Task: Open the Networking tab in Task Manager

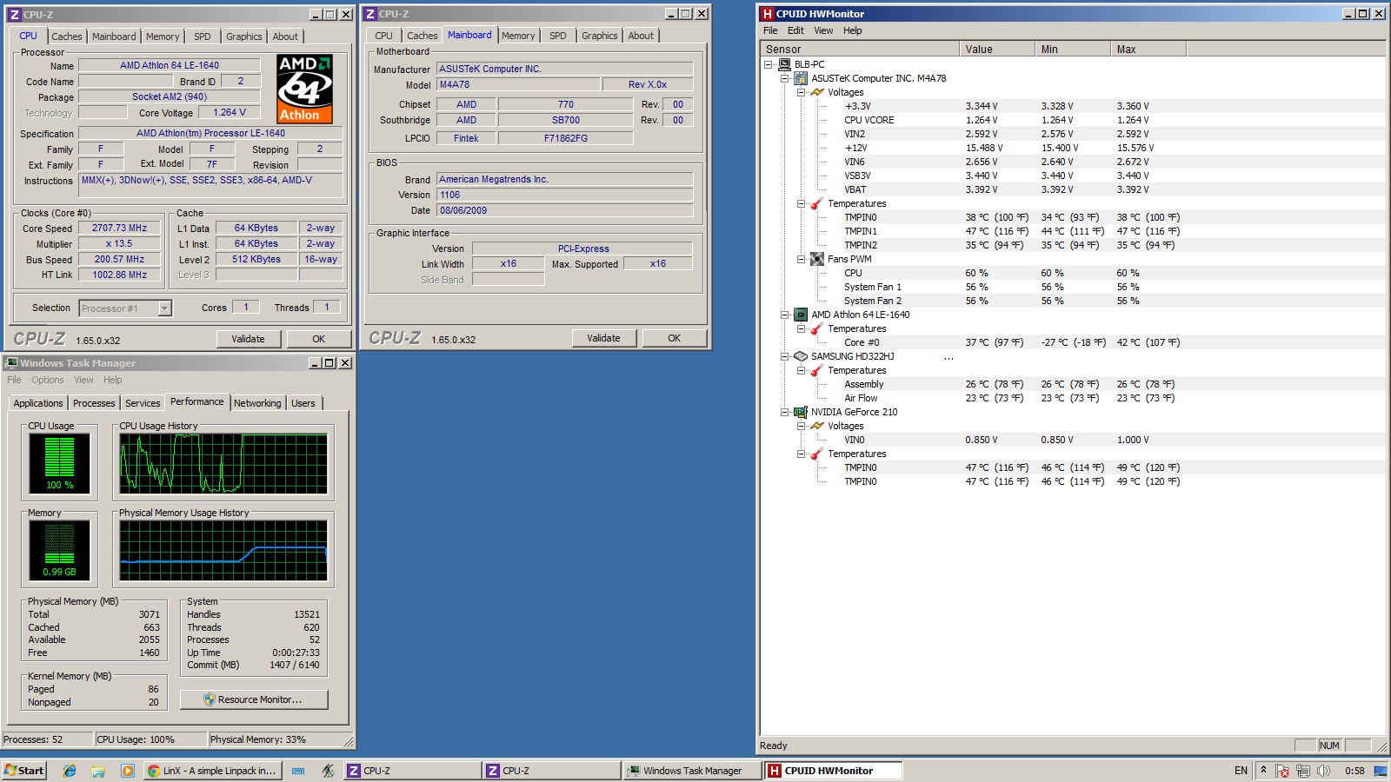Action: (257, 403)
